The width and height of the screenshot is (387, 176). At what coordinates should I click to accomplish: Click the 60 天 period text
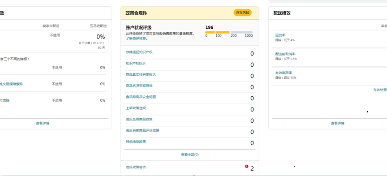pos(101,47)
